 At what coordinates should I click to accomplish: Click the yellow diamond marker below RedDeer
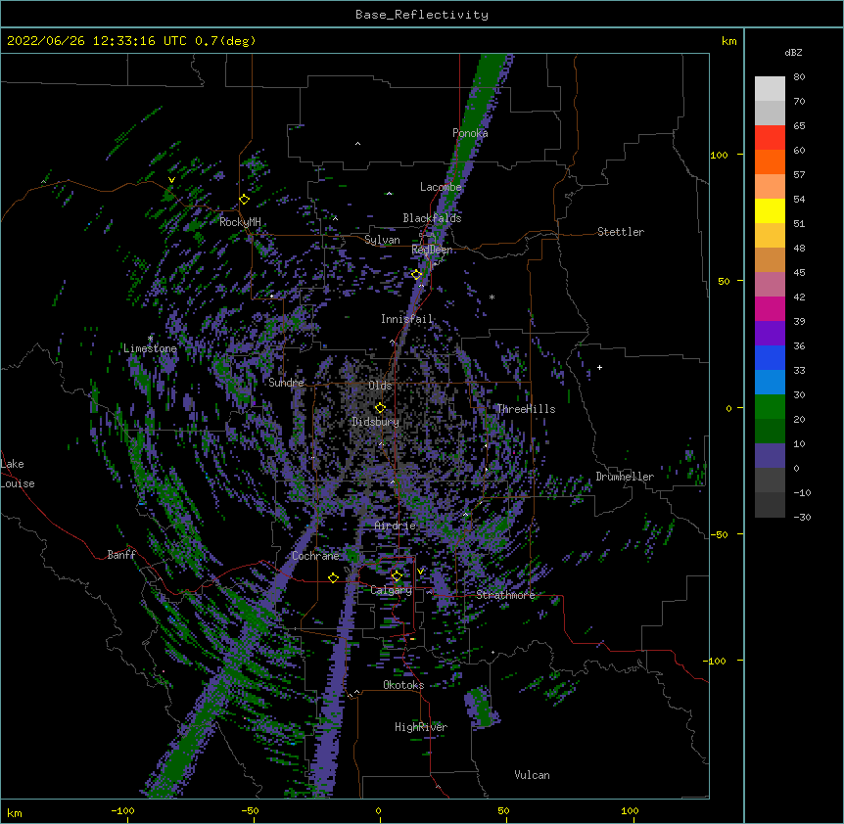pos(416,275)
